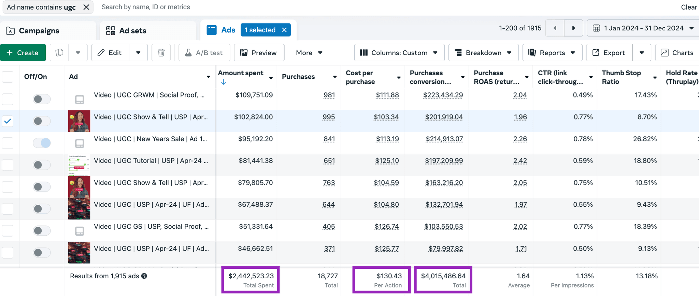This screenshot has height=296, width=699.
Task: Clear all search filters
Action: coord(689,7)
